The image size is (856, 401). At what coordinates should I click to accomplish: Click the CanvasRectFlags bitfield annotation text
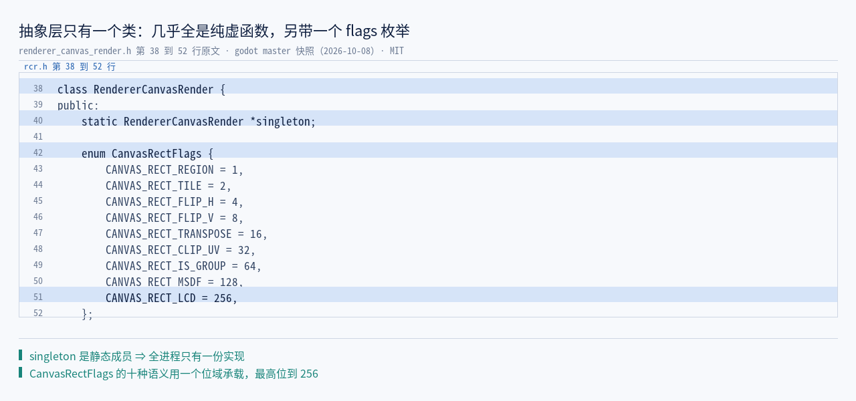(x=174, y=374)
